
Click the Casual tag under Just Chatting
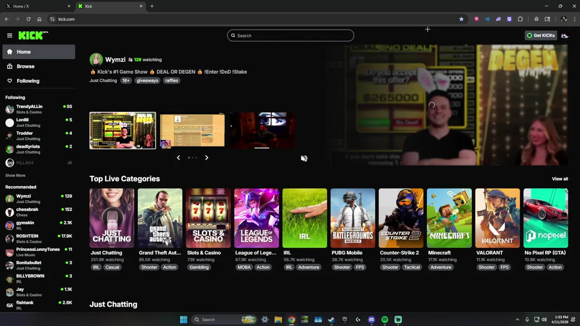(x=112, y=267)
